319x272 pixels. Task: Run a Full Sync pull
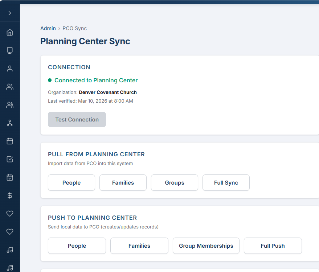pos(226,182)
